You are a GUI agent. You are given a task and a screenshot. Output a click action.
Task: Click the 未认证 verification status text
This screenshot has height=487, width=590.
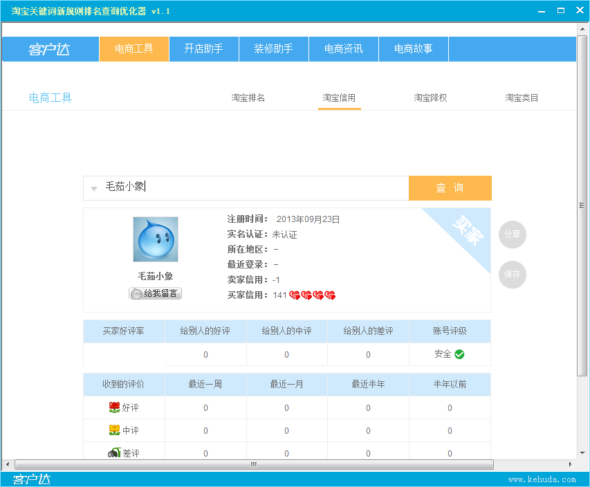pyautogui.click(x=284, y=235)
